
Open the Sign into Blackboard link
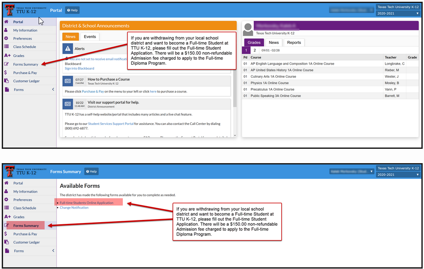click(79, 69)
